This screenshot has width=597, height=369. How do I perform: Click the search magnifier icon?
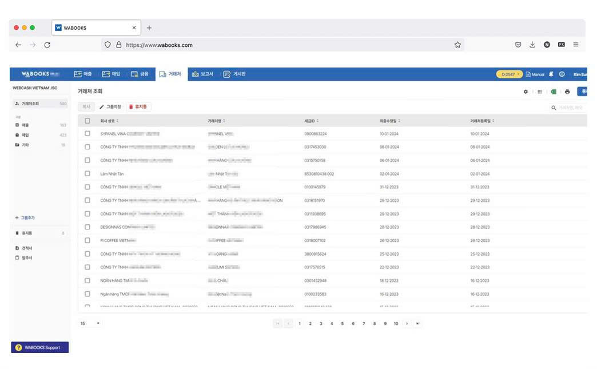554,108
